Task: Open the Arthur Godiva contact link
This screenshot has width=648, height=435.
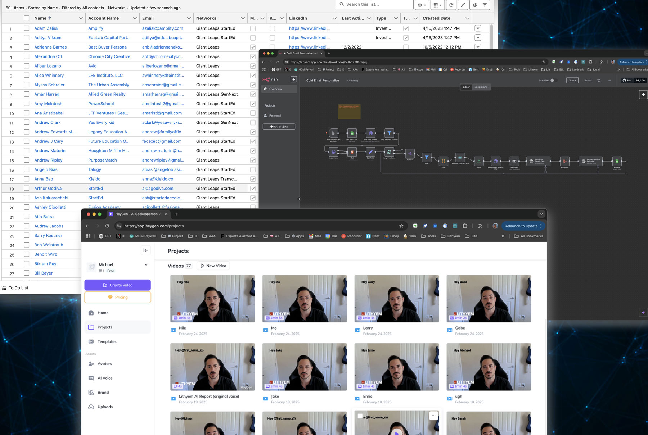Action: [x=48, y=188]
